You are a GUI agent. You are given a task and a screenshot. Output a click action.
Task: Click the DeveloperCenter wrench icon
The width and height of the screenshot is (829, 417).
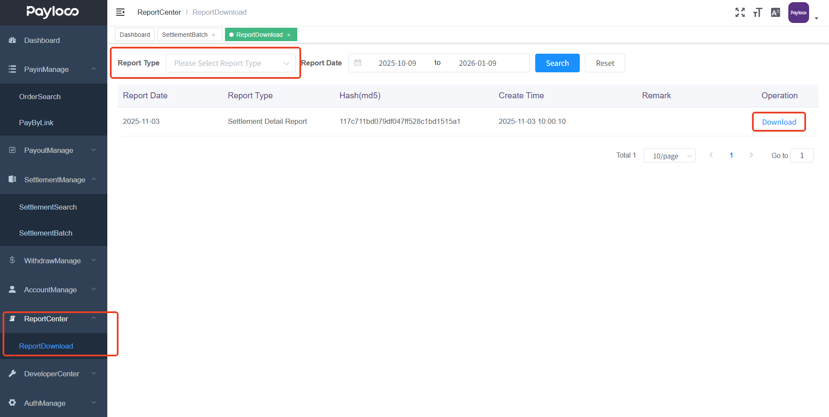pyautogui.click(x=12, y=373)
